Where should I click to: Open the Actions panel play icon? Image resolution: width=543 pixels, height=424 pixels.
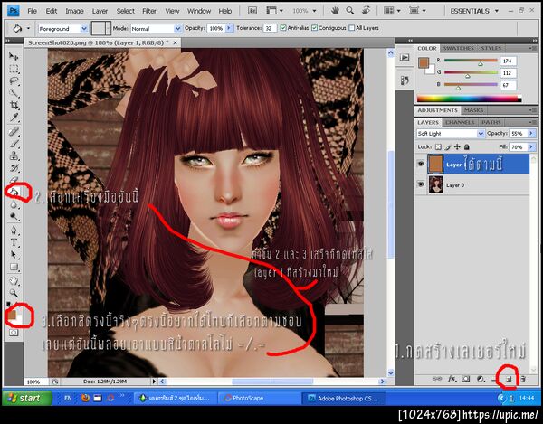tap(405, 58)
